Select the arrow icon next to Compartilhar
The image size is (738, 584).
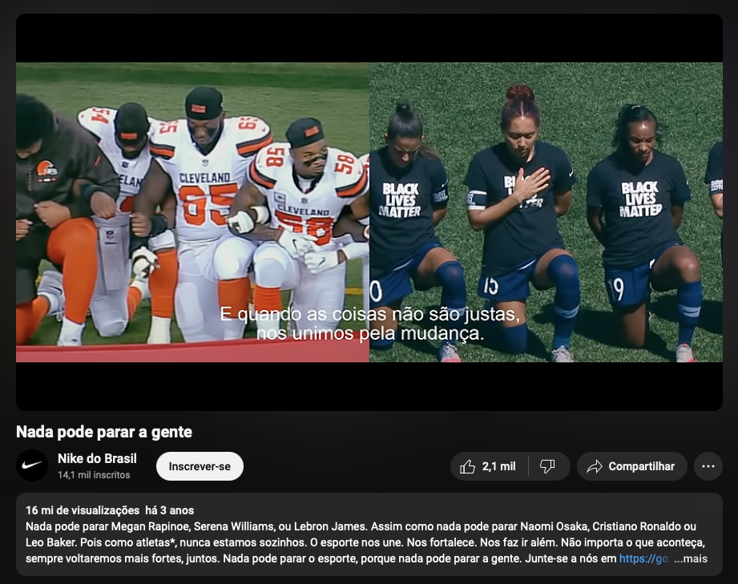click(595, 465)
